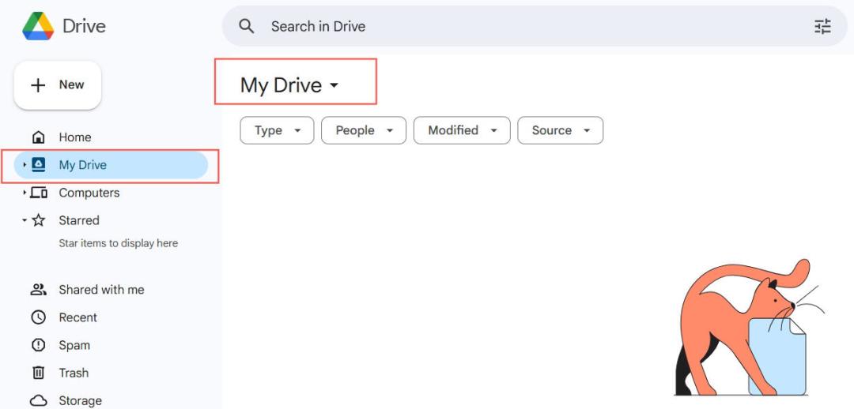Open Starred section label
854x409 pixels.
tap(79, 220)
